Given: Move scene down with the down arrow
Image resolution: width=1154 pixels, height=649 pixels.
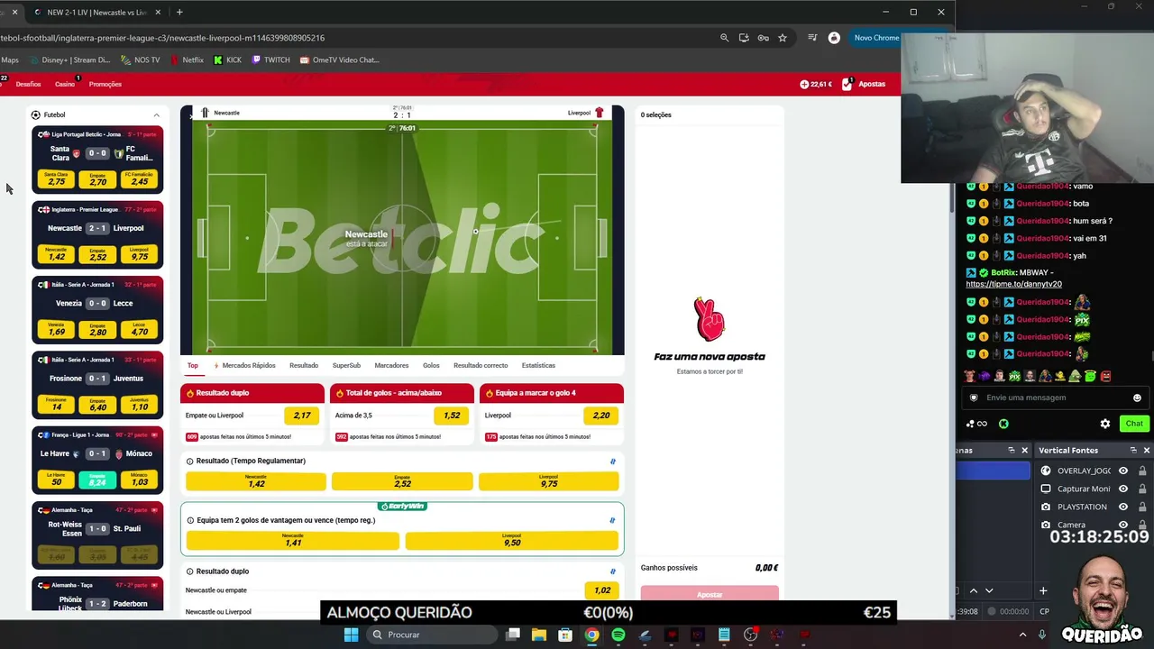Looking at the screenshot, I should click(989, 590).
